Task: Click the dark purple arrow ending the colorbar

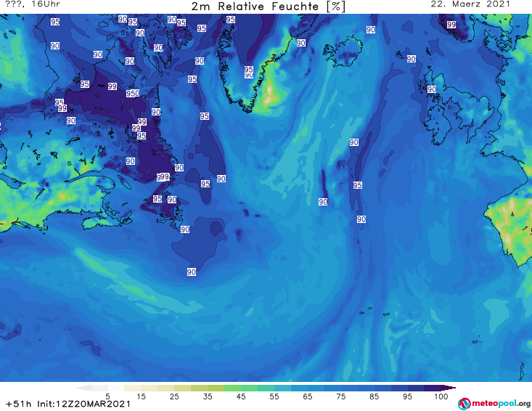Action: point(449,388)
